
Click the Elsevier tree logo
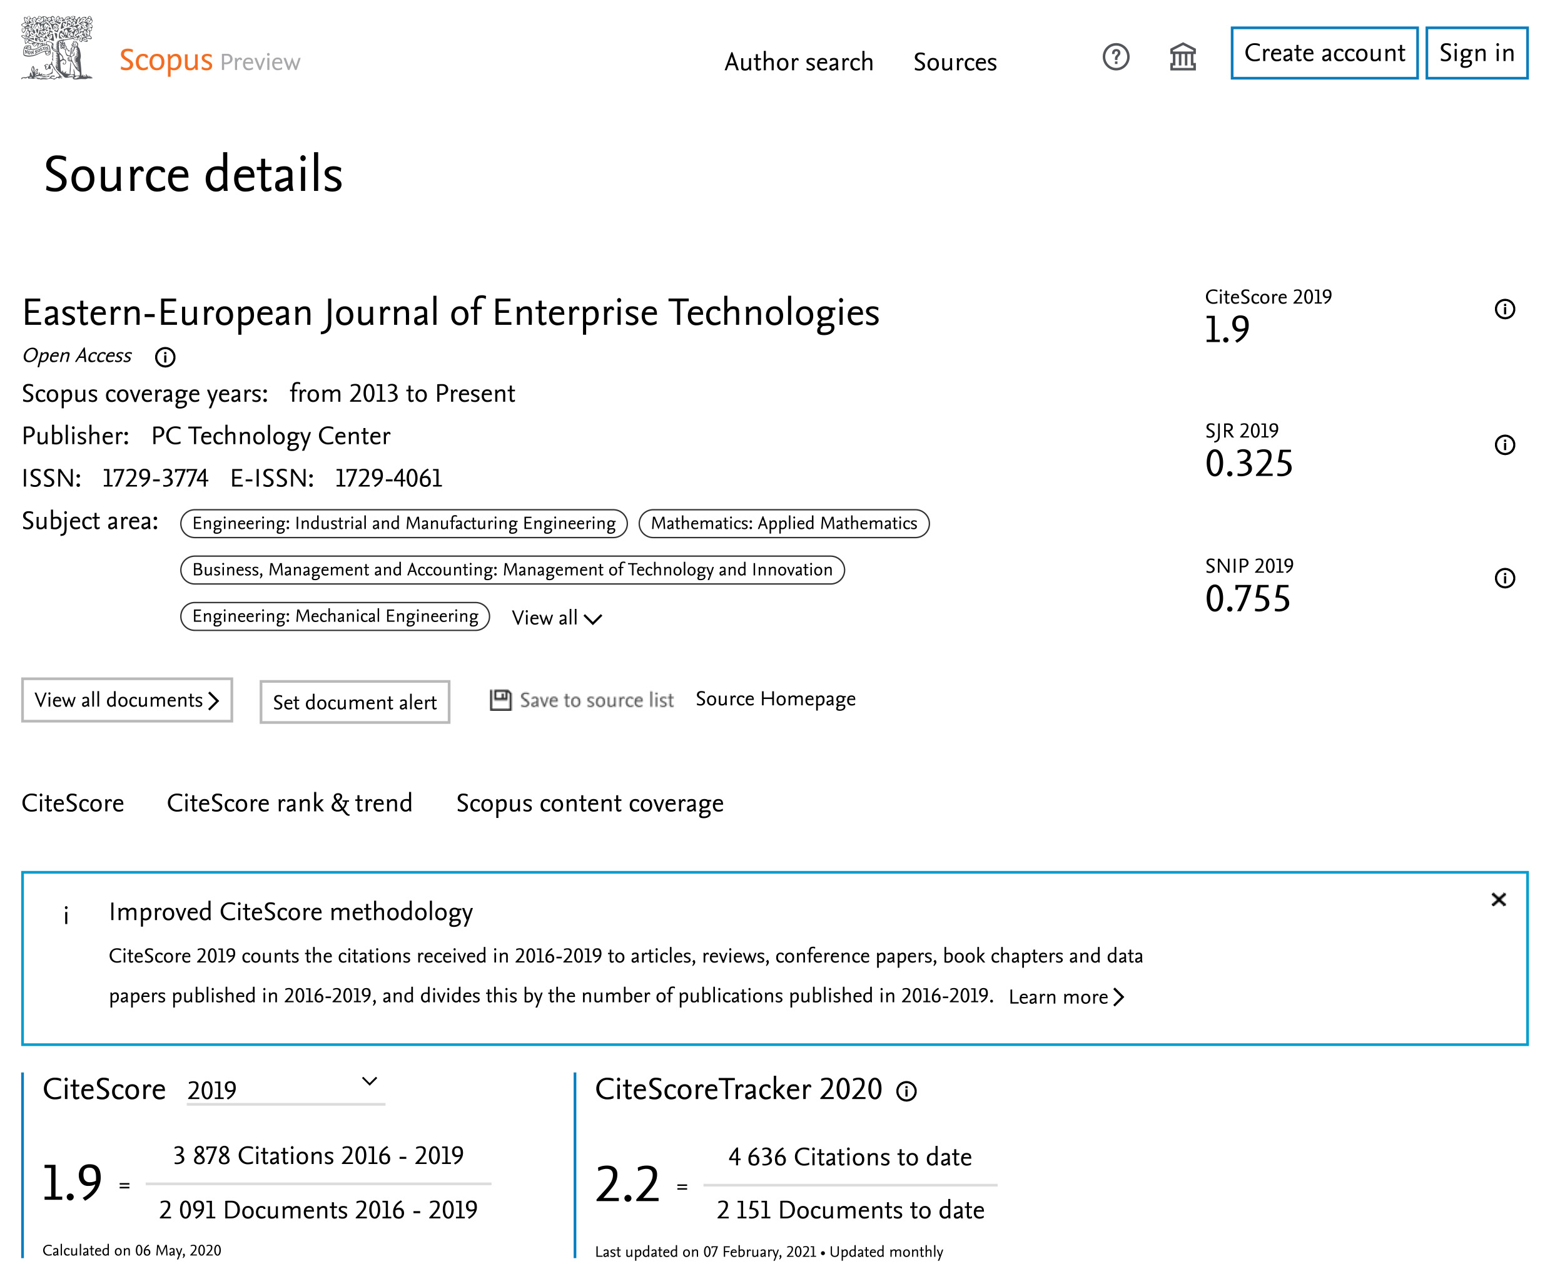pyautogui.click(x=57, y=48)
